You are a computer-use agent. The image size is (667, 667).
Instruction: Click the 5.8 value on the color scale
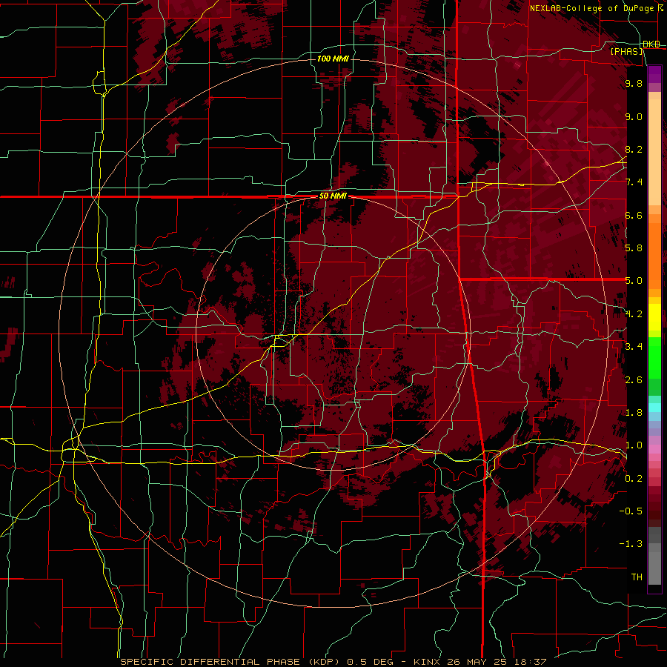634,248
